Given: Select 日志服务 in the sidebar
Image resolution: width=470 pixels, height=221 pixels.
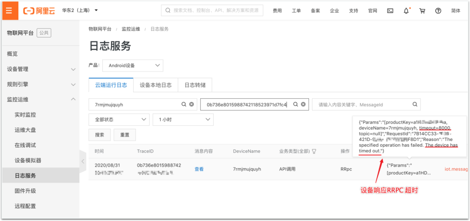Looking at the screenshot, I should [41, 175].
